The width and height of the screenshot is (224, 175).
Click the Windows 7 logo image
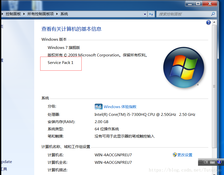pyautogui.click(x=184, y=67)
